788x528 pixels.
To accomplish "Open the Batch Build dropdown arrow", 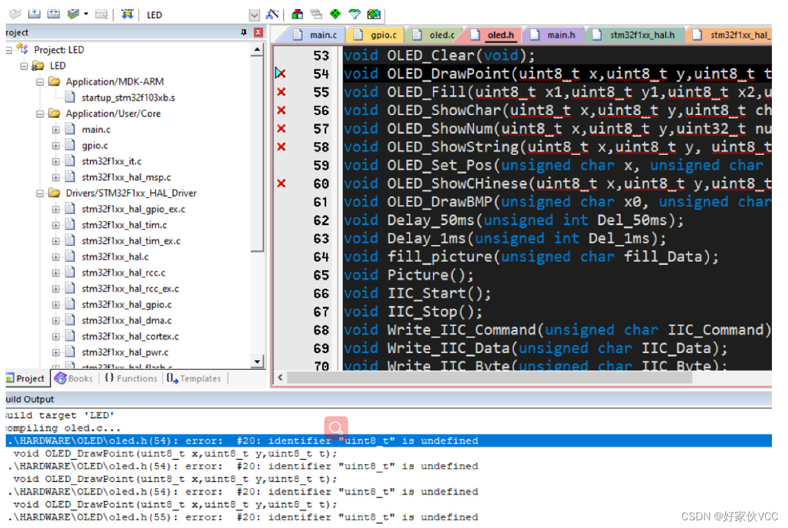I will 86,14.
